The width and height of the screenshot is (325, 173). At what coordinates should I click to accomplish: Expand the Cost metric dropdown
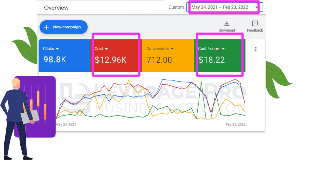click(x=106, y=49)
